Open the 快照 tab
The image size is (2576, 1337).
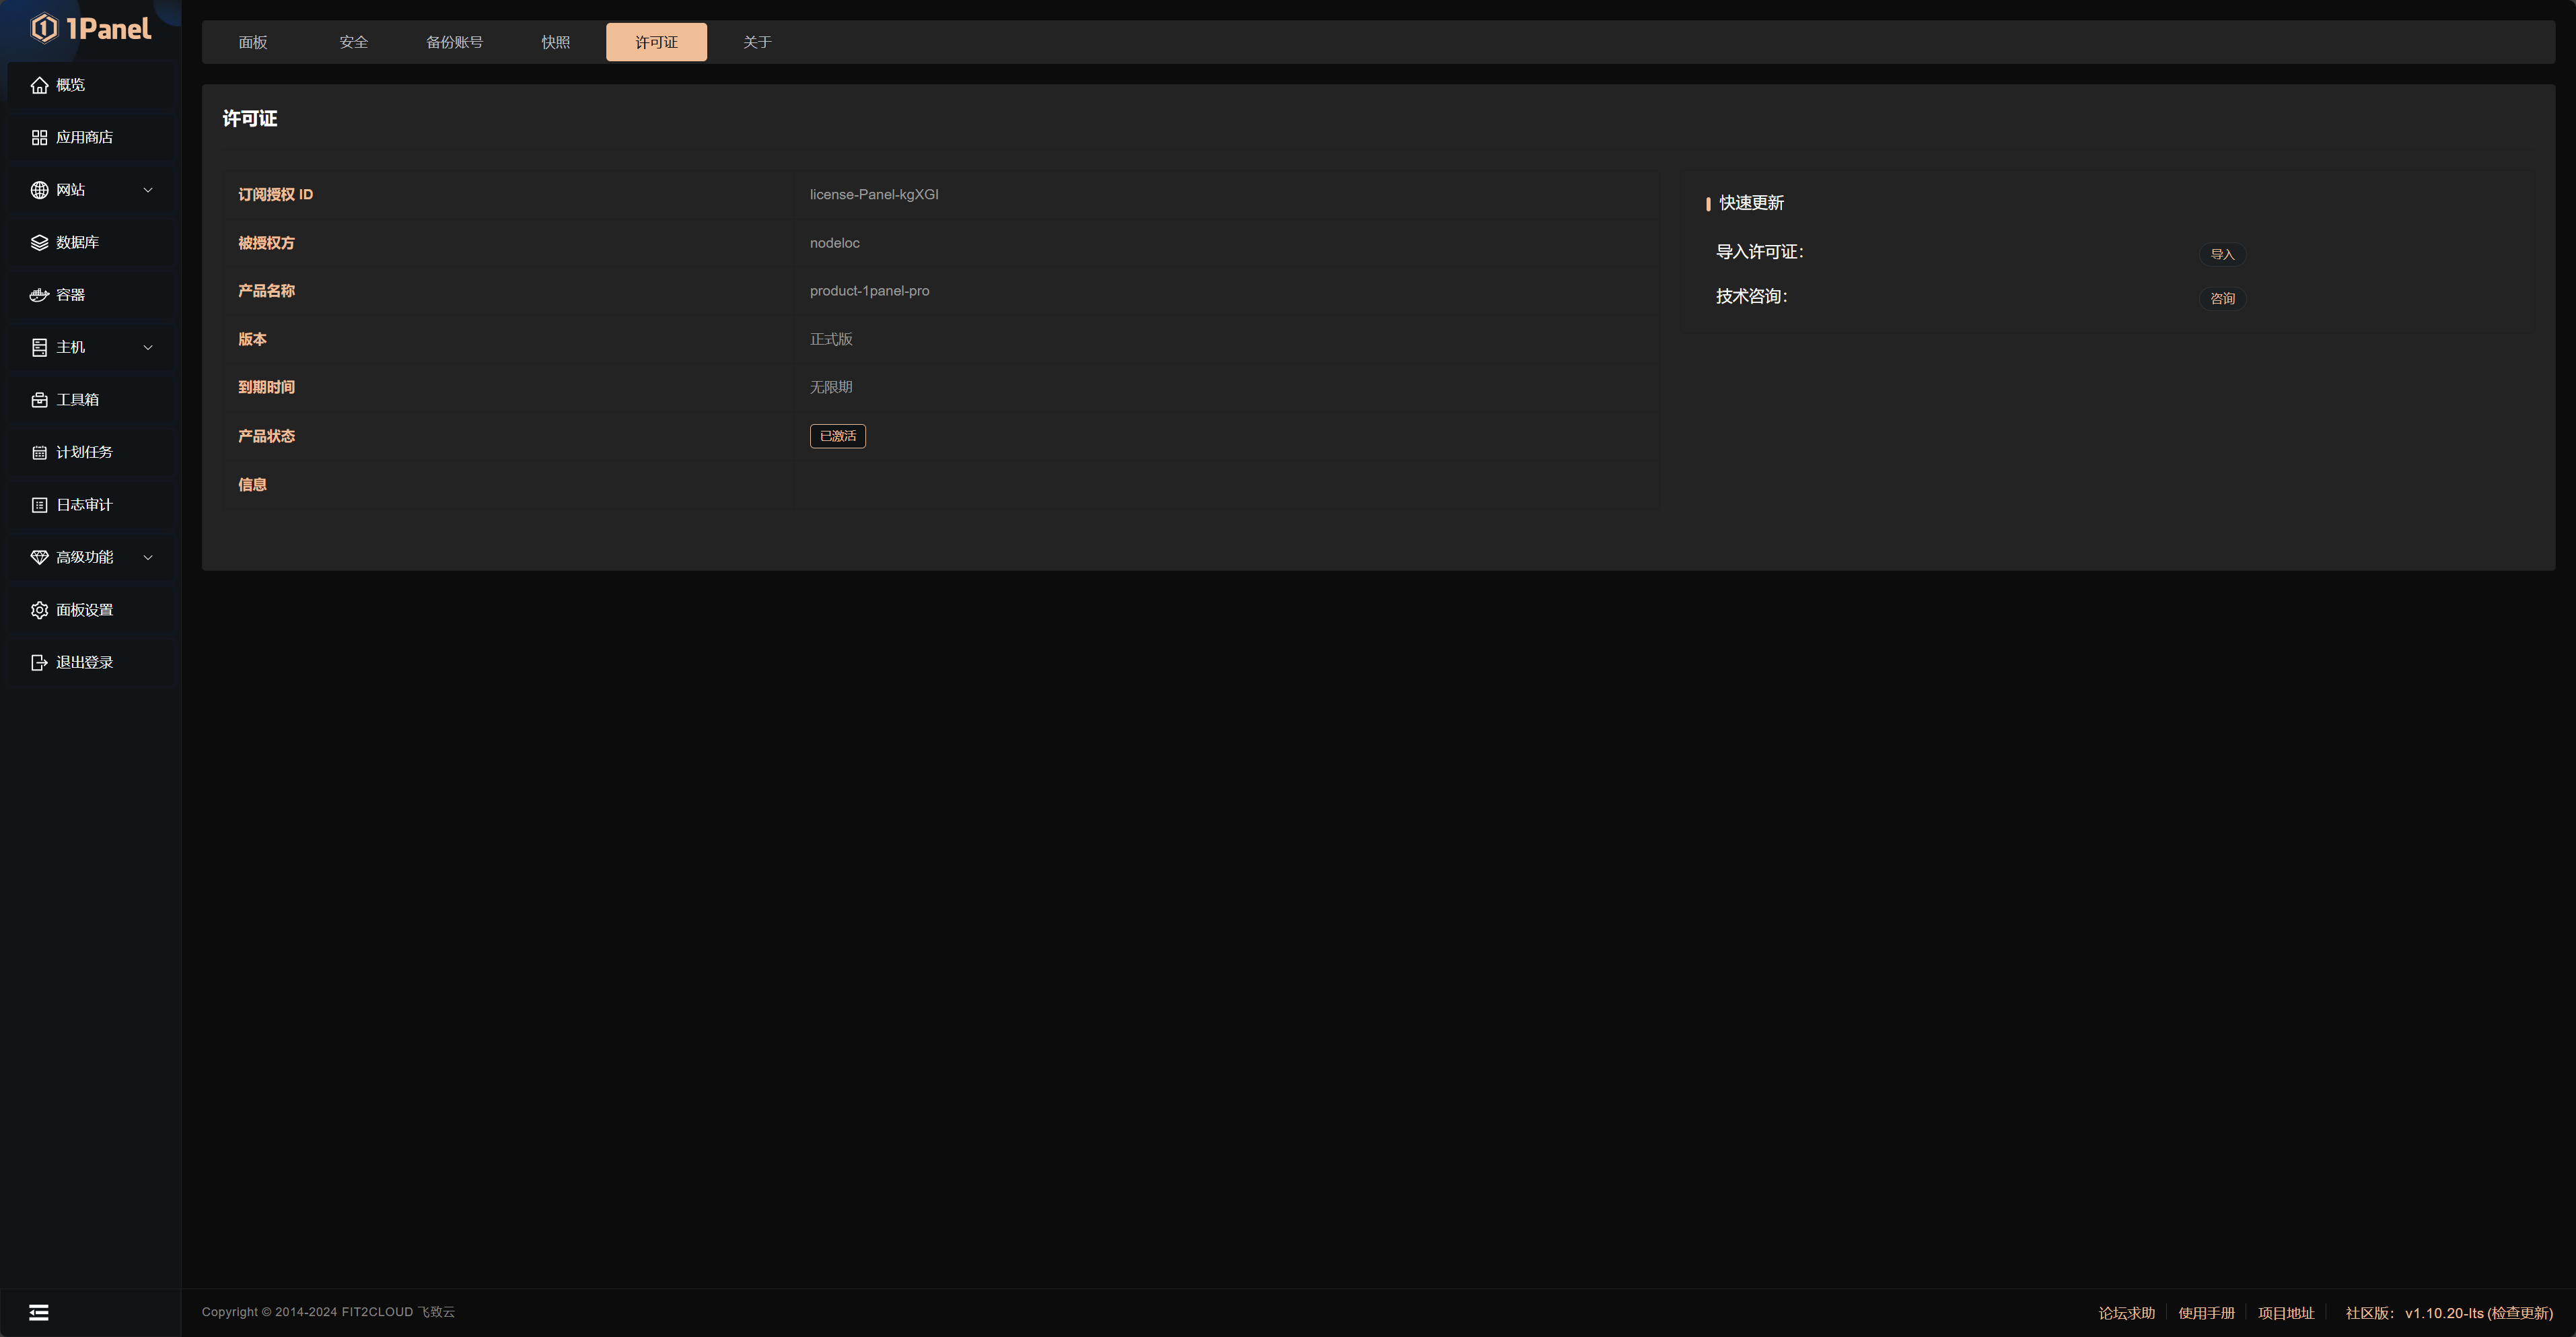[556, 42]
